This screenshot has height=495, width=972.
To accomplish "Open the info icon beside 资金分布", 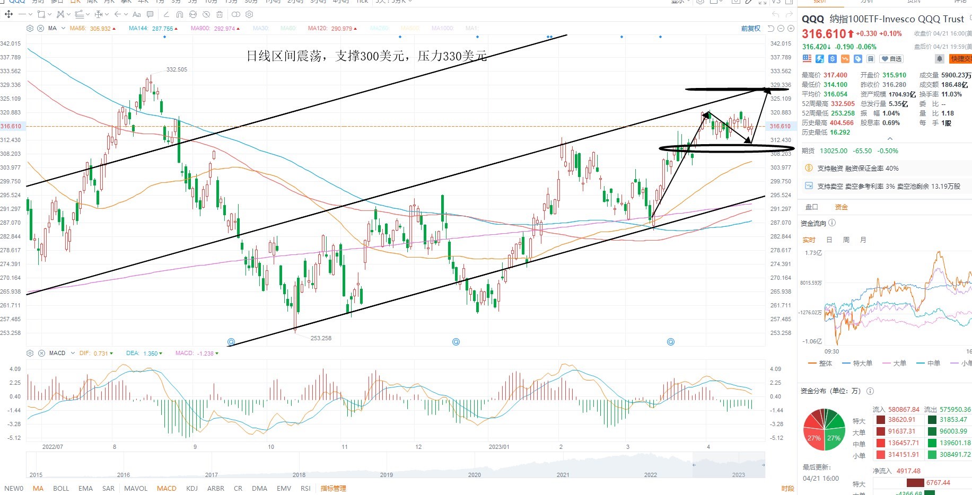I will (870, 391).
